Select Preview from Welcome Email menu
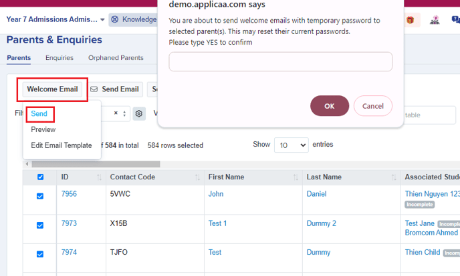 [43, 129]
